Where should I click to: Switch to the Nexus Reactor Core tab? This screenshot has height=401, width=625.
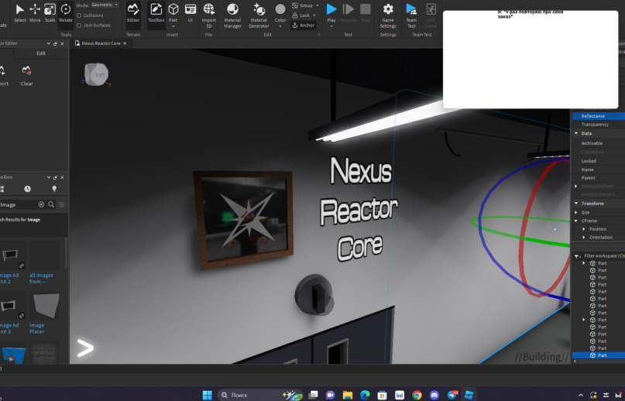coord(101,43)
